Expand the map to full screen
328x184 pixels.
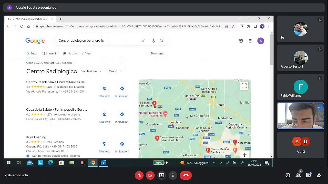tap(244, 86)
